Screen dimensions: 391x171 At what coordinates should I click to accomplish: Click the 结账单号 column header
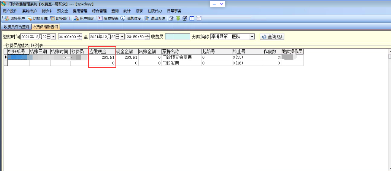pos(18,51)
